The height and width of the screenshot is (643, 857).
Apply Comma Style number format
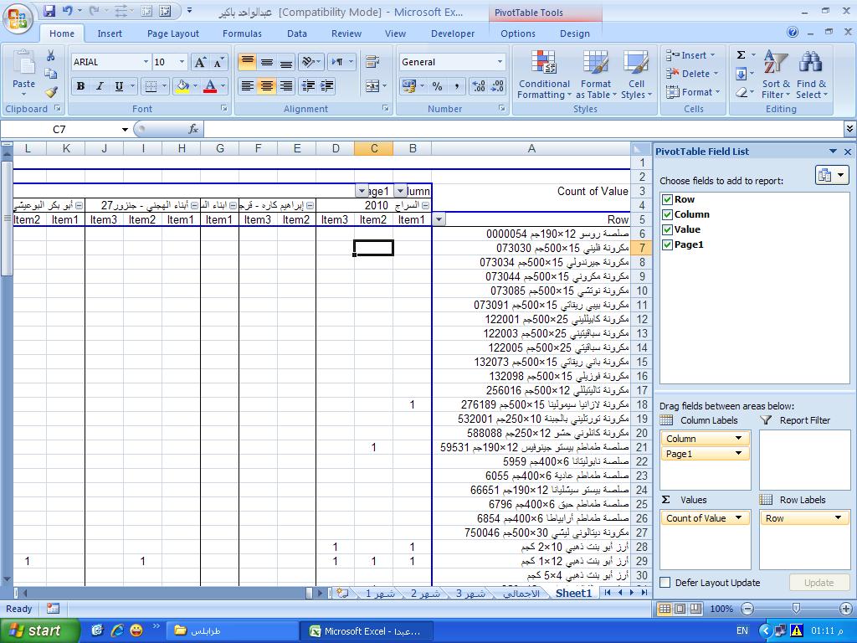(x=456, y=86)
